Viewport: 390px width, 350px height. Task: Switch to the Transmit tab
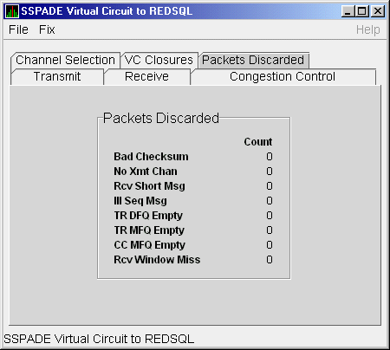(57, 77)
